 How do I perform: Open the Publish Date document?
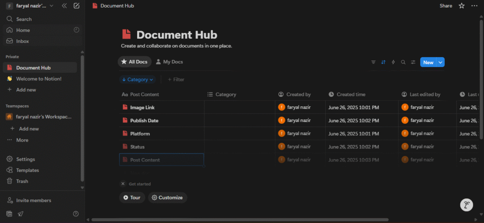tap(144, 120)
